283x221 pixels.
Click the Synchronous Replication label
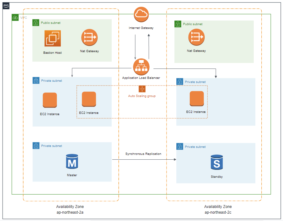tap(143, 154)
